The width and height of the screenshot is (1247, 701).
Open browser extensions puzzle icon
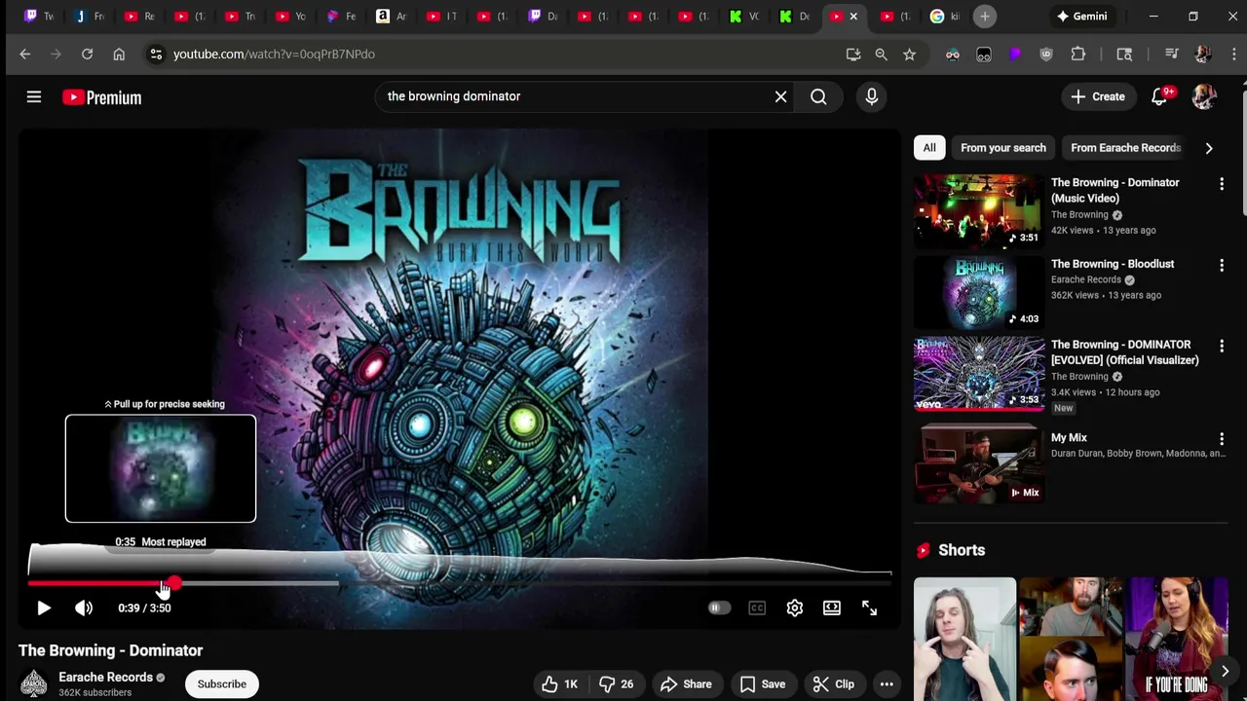click(x=1078, y=55)
